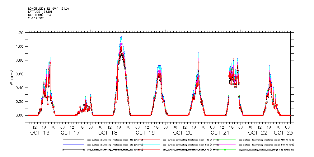Click the legend label ending in No Valid Data

pos(266,150)
